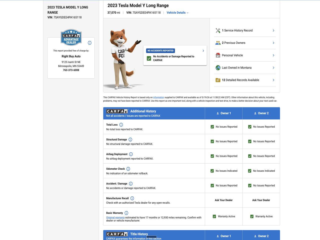This screenshot has height=240, width=320.
Task: Open Service History Record chevron
Action: [273, 30]
